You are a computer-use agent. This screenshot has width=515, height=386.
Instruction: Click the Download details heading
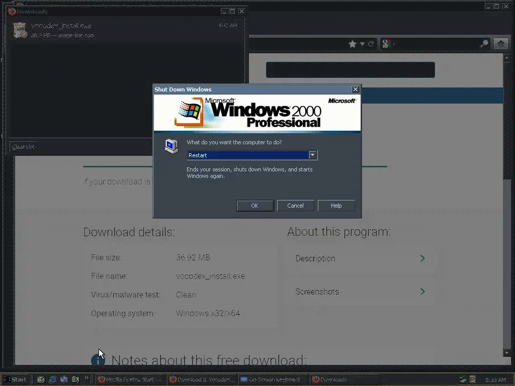129,232
